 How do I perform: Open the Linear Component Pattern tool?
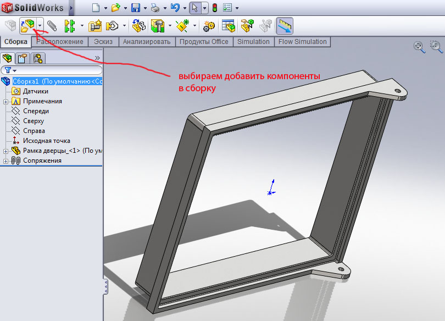[69, 25]
